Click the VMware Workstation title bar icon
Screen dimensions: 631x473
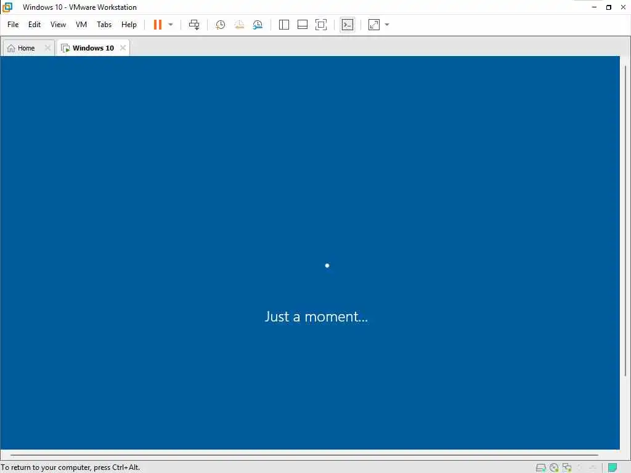pyautogui.click(x=7, y=7)
